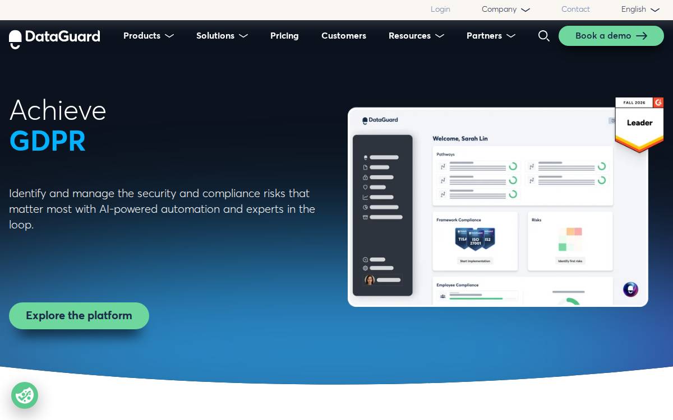Click the Identify first risks button in preview
The image size is (673, 420).
click(x=570, y=261)
